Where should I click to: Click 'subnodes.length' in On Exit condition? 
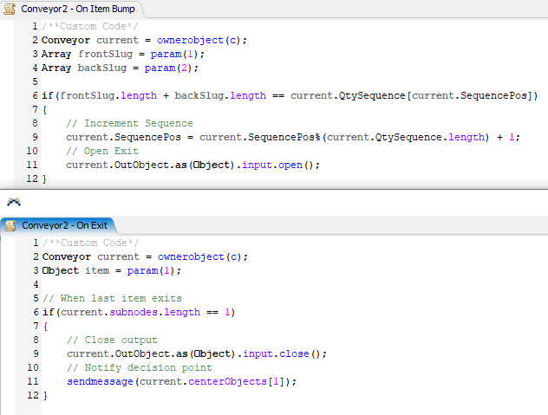coord(155,312)
